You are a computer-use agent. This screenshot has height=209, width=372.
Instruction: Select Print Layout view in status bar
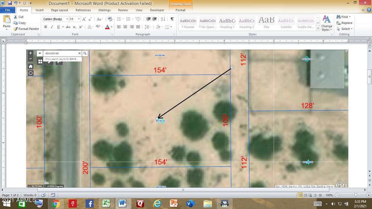(x=300, y=195)
